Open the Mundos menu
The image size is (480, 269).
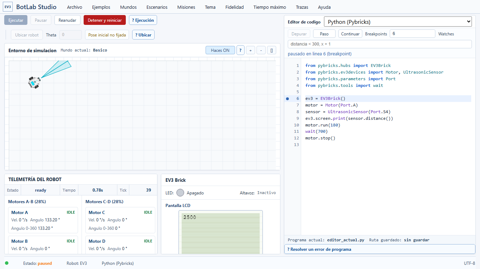tap(128, 7)
